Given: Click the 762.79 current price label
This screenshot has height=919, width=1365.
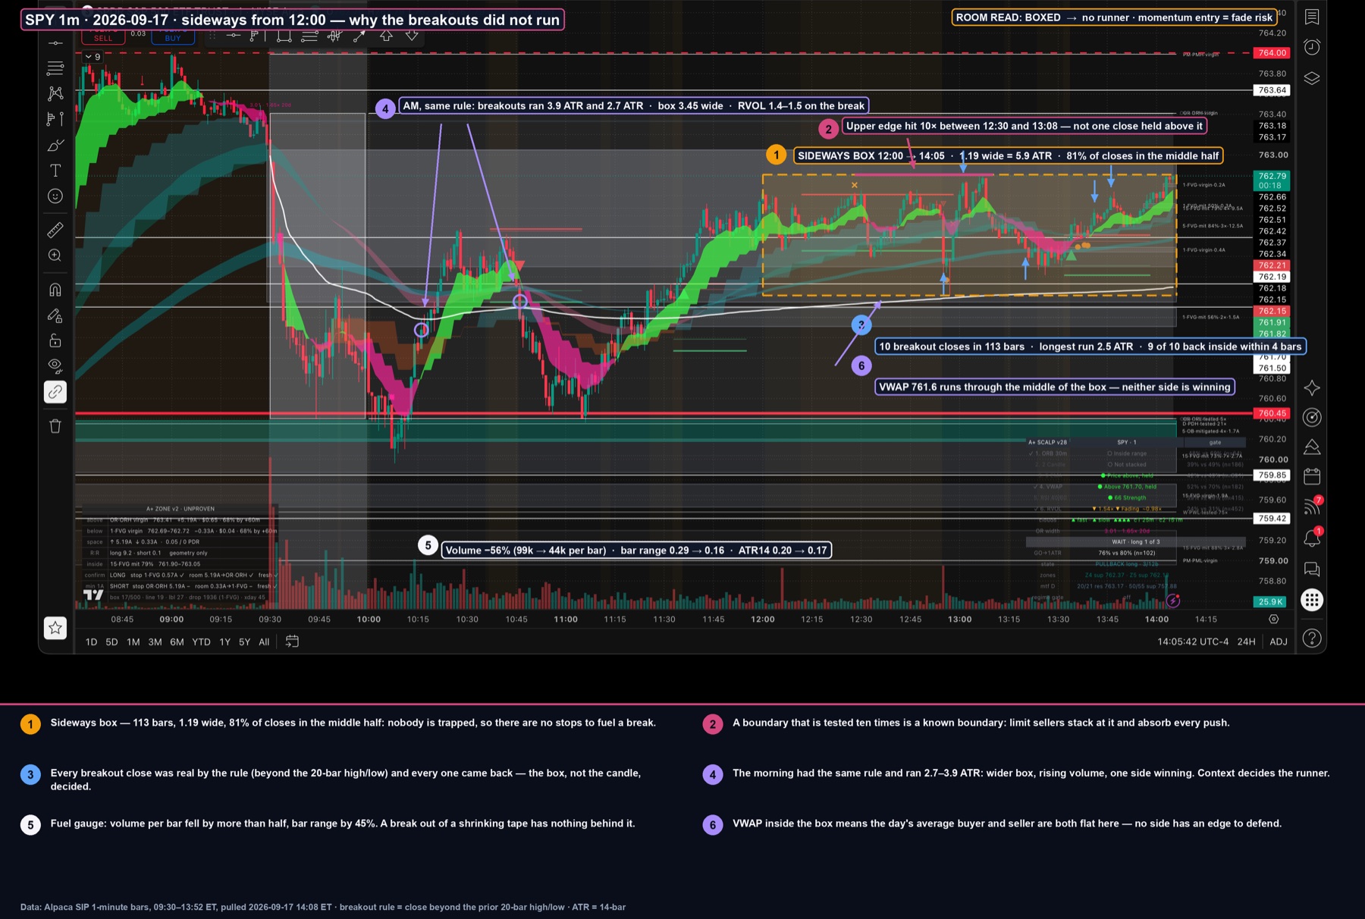Looking at the screenshot, I should pyautogui.click(x=1272, y=180).
